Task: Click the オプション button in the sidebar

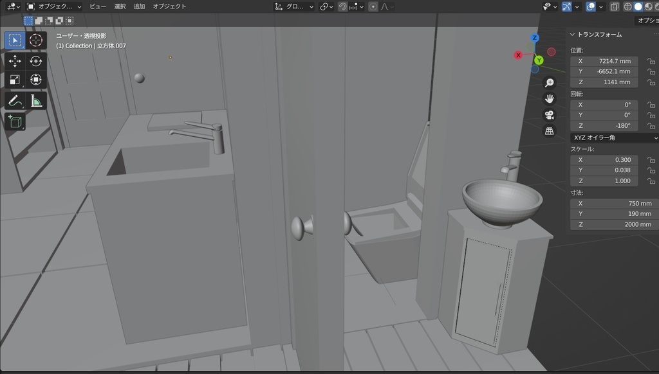Action: pyautogui.click(x=649, y=20)
